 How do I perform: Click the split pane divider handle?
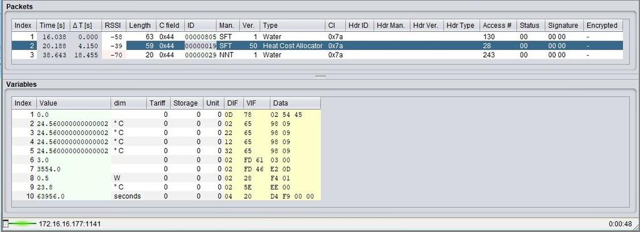pyautogui.click(x=321, y=76)
